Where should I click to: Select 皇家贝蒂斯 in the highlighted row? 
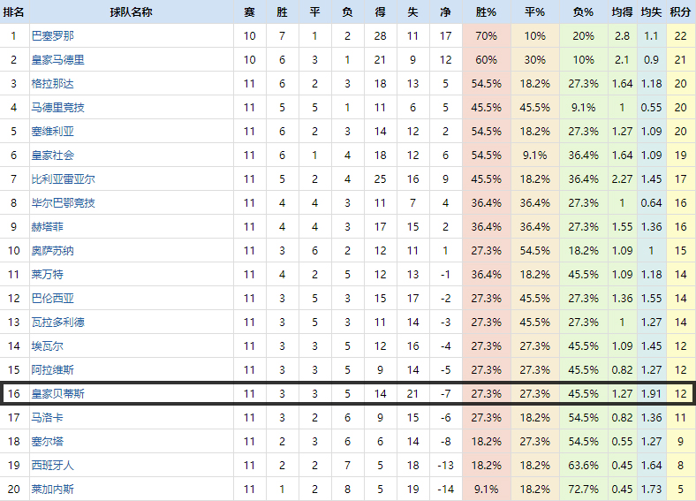[57, 393]
